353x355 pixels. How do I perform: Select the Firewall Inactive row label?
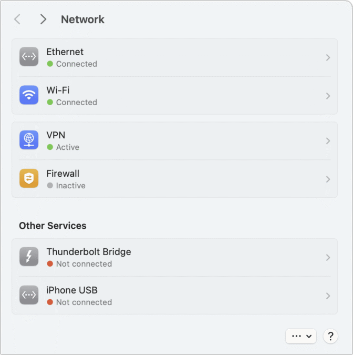click(x=71, y=186)
